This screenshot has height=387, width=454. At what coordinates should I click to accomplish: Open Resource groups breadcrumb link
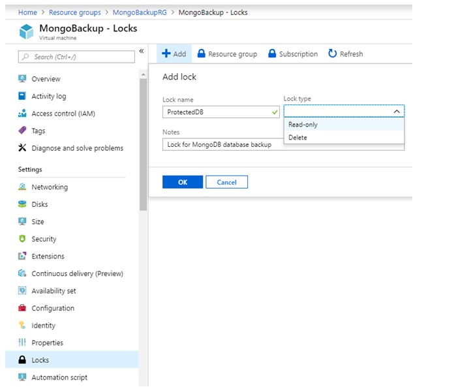click(x=75, y=12)
